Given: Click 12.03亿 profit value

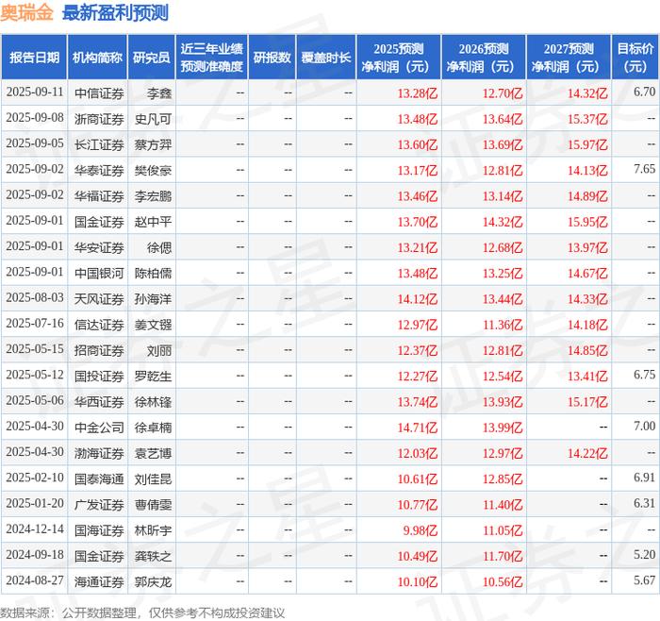Looking at the screenshot, I should coord(418,453).
